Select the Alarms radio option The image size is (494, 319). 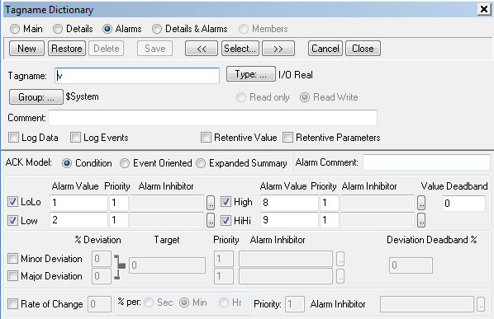point(107,29)
